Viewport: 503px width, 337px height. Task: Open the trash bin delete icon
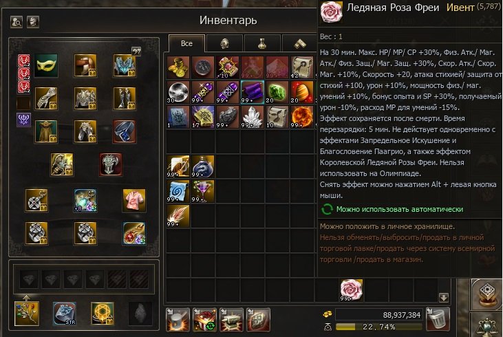tap(438, 319)
